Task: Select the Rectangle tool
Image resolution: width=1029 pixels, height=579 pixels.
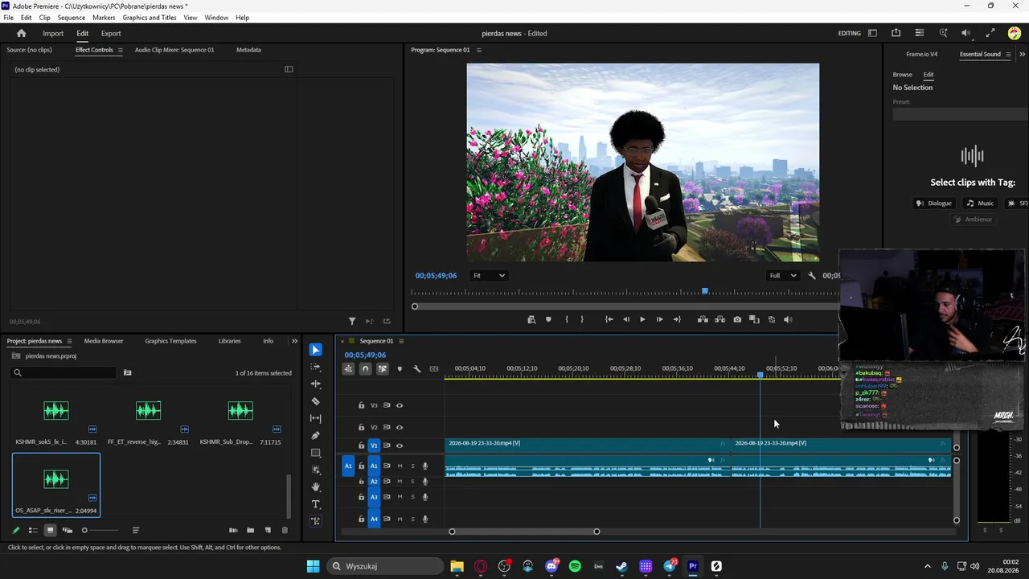Action: [x=315, y=453]
